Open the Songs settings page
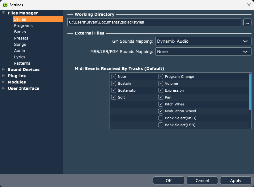 click(x=20, y=45)
